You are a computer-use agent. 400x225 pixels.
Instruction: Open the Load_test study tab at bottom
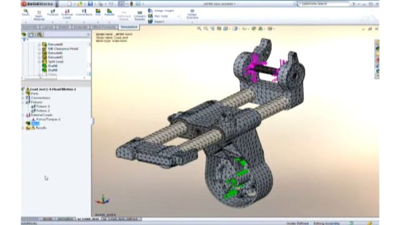coord(89,219)
